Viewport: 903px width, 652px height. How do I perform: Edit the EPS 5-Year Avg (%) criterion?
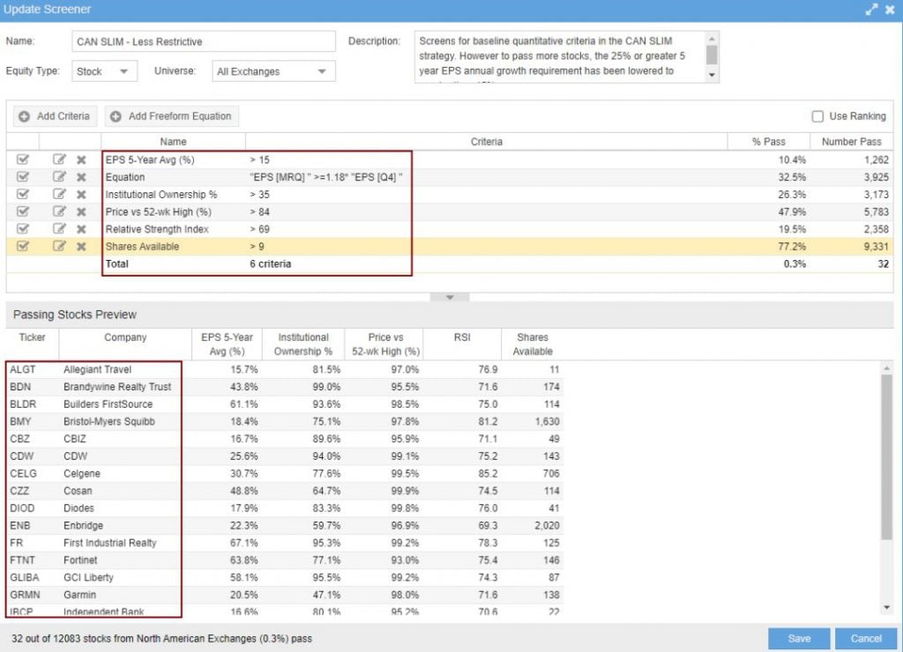point(59,159)
